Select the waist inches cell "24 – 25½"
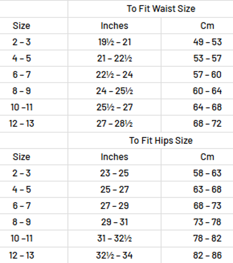This screenshot has height=263, width=233. coord(114,91)
